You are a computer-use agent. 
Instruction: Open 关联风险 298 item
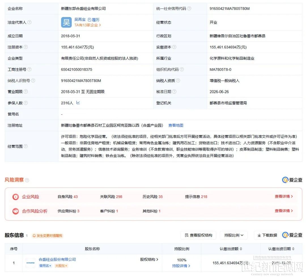111,197
